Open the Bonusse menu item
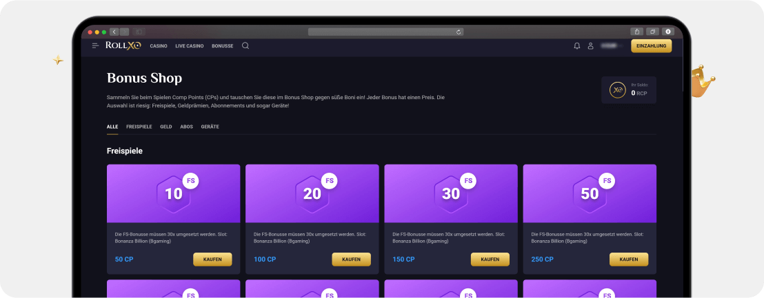The image size is (764, 298). [x=222, y=46]
